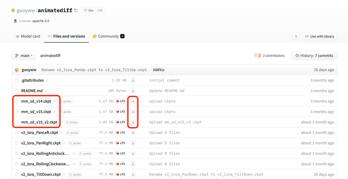Open 'upload ckpts' commit for mm_sd_v14.ckpt
The image size is (348, 179).
[162, 101]
